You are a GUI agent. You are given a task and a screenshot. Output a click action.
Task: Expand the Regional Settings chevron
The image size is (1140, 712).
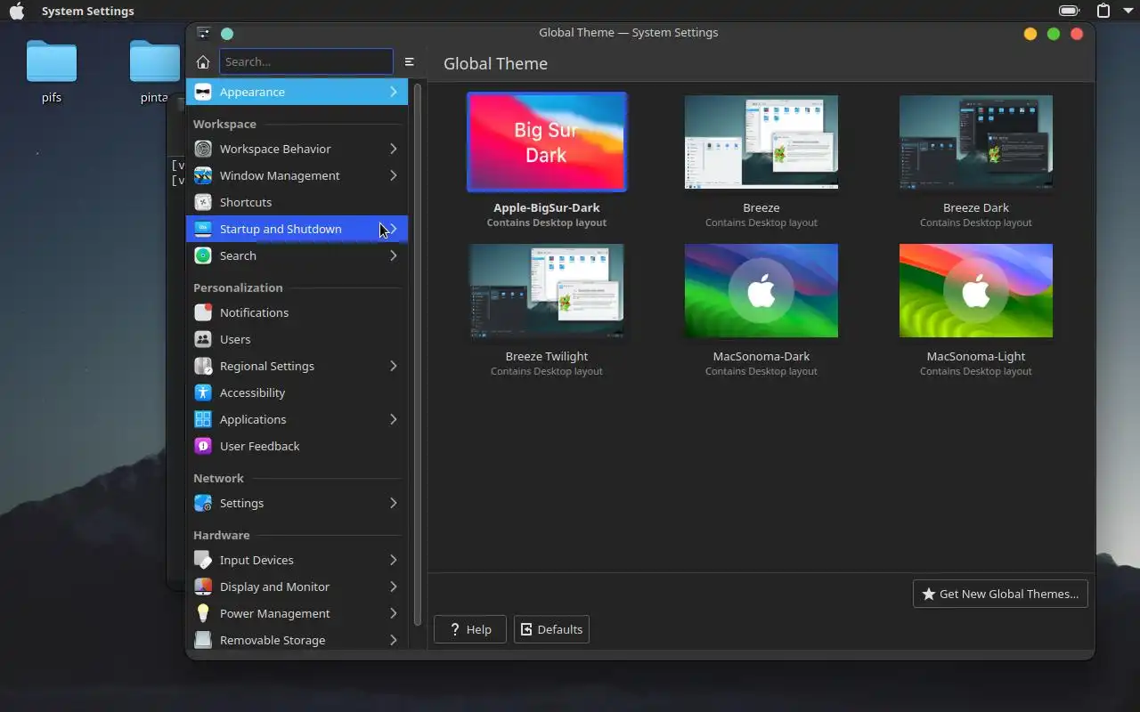393,366
